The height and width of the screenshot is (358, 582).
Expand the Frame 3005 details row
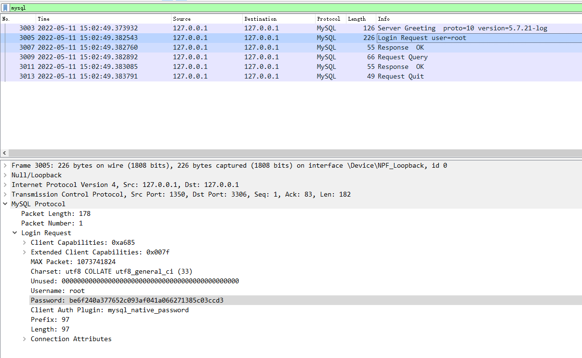pyautogui.click(x=5, y=165)
